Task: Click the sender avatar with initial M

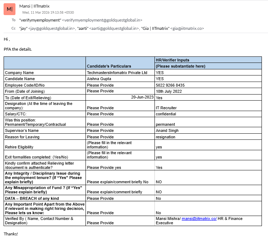Action: click(9, 9)
